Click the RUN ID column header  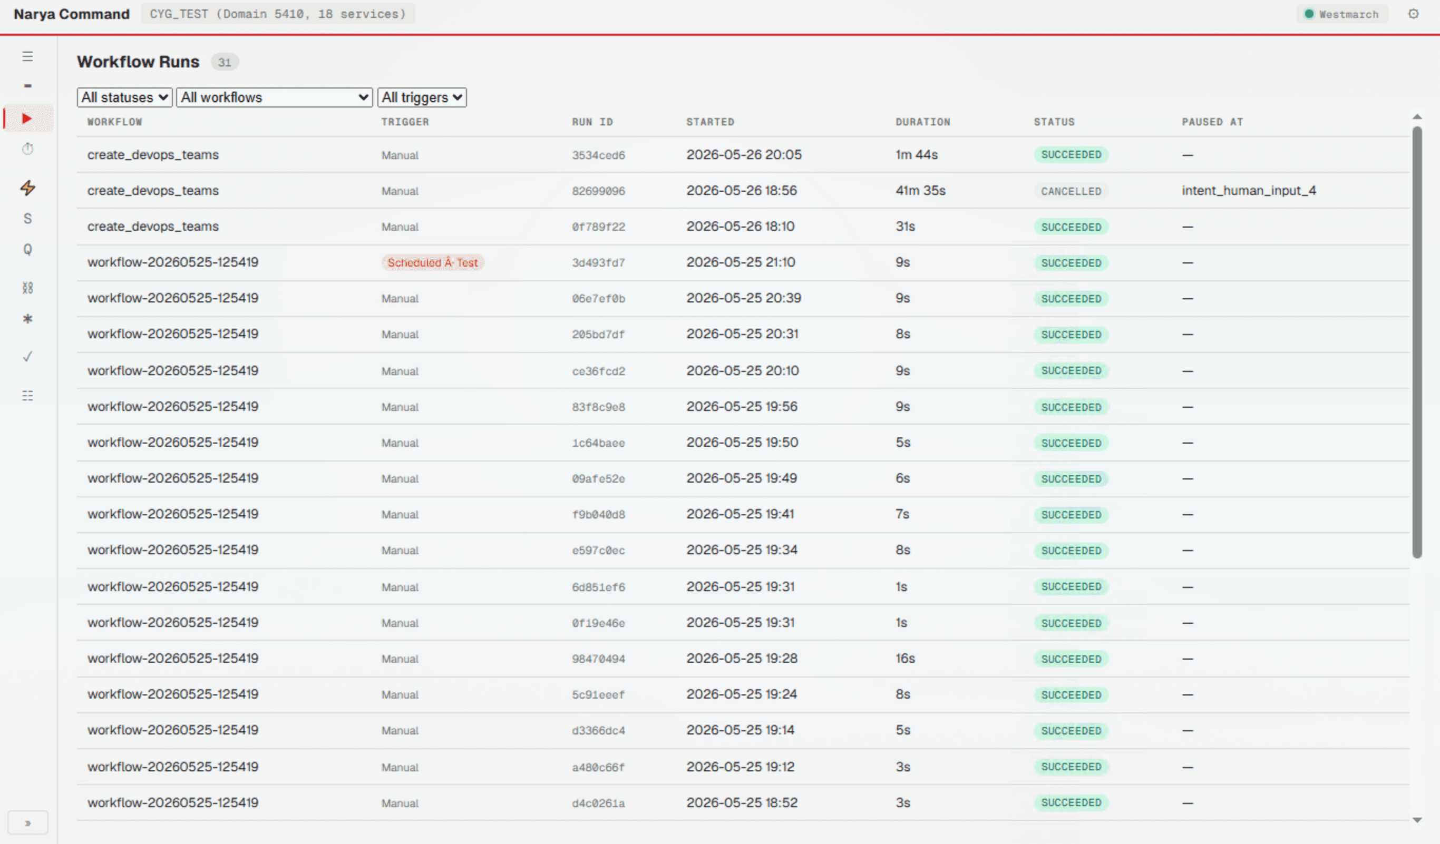tap(592, 122)
